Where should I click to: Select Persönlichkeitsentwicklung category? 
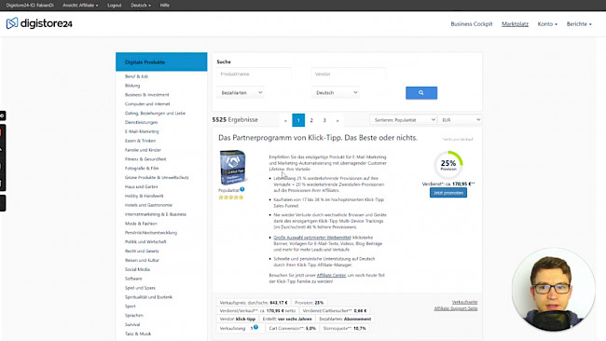(x=151, y=233)
